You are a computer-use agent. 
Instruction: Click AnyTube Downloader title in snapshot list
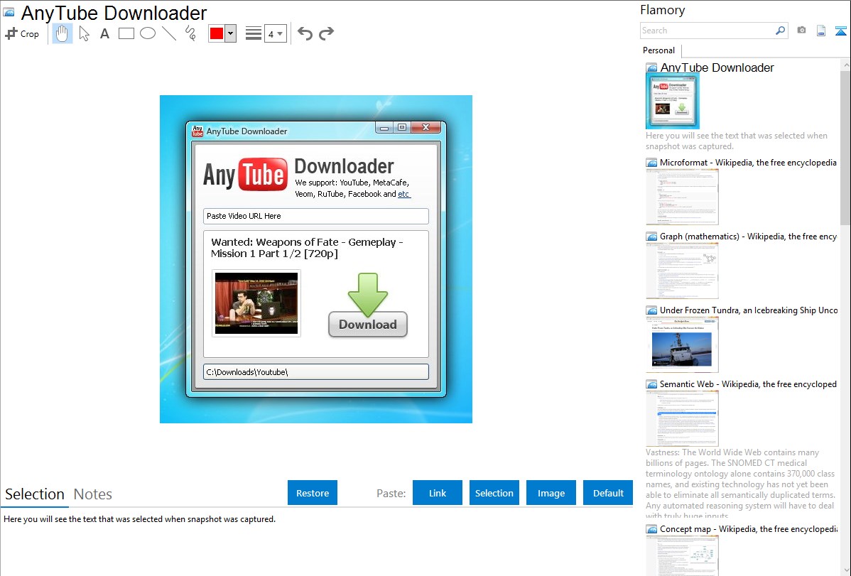[x=717, y=67]
